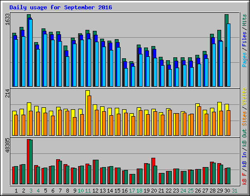
Task: Click the green kB Out bar for day 12
Action: 97,172
